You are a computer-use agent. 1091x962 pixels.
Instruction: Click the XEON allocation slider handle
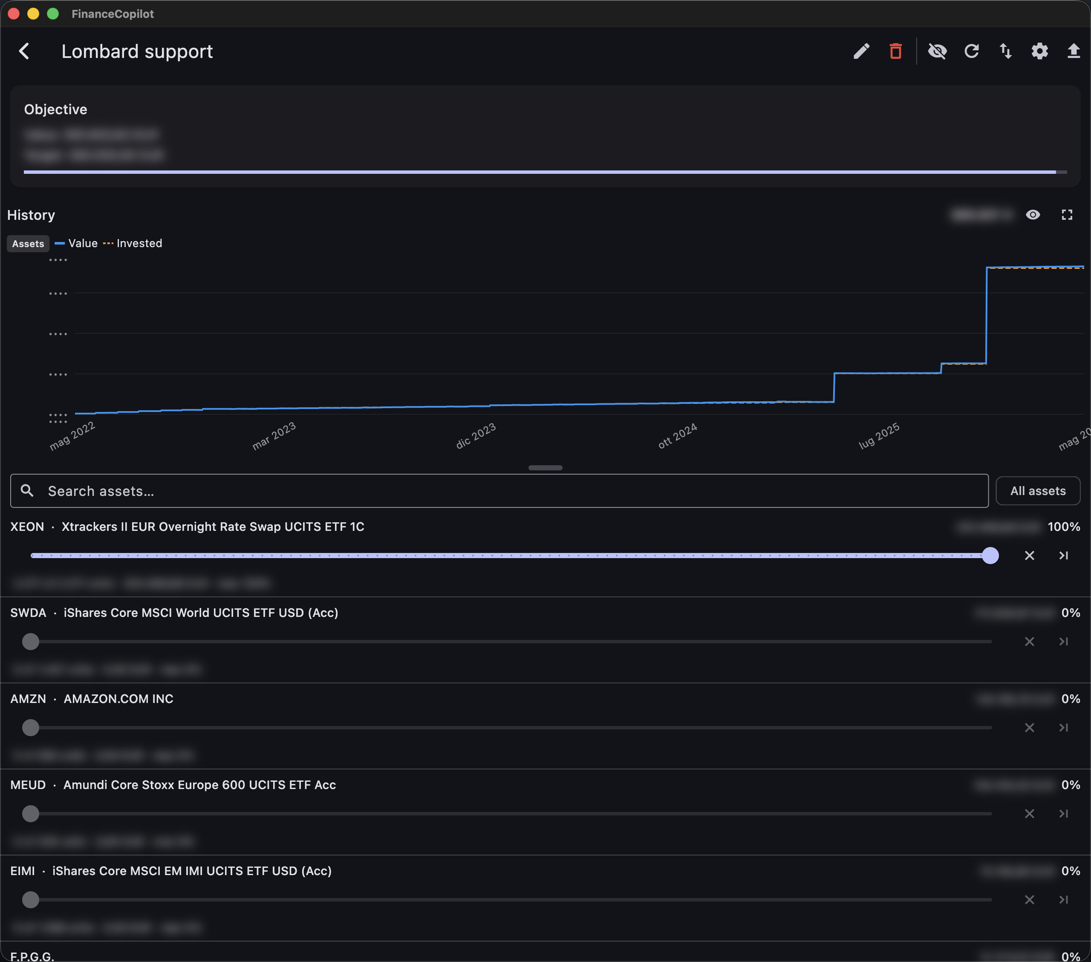990,556
